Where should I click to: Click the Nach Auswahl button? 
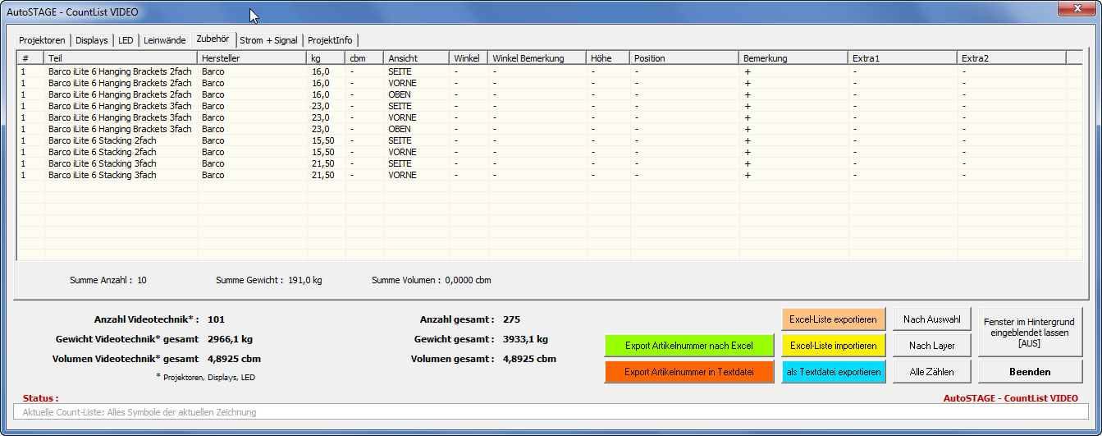point(931,319)
